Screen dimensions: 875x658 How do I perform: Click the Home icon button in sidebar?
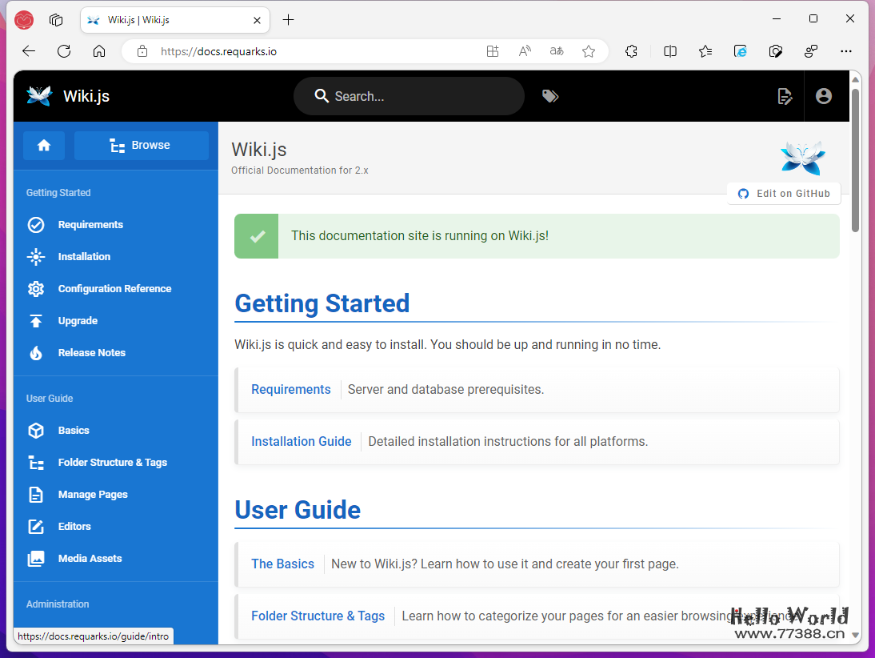click(x=44, y=146)
